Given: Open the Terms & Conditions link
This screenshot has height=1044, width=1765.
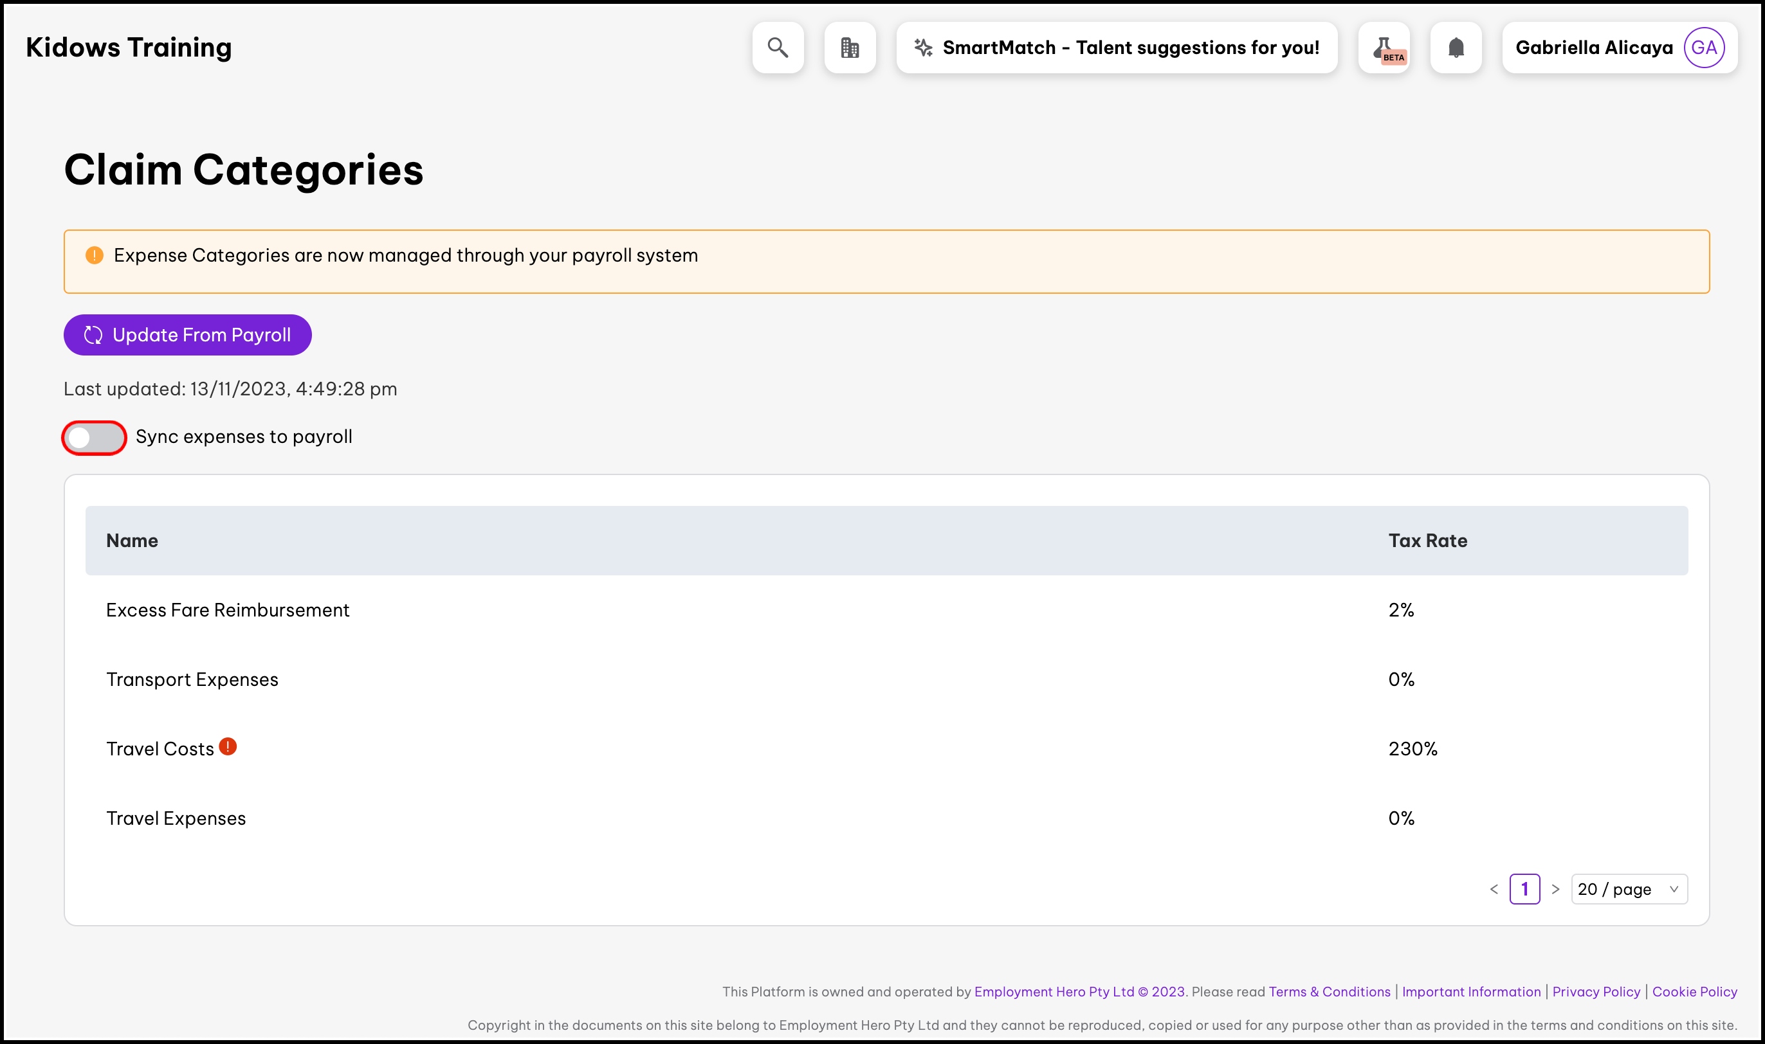Looking at the screenshot, I should coord(1329,991).
